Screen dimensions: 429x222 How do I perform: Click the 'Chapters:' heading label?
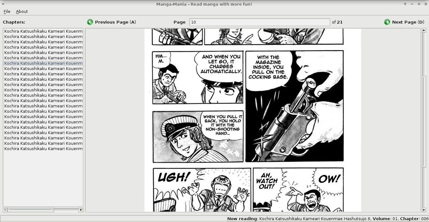coord(14,22)
